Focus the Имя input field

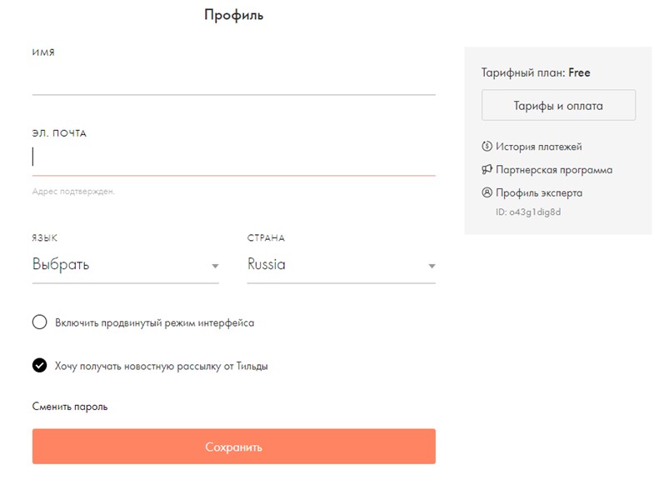(234, 78)
